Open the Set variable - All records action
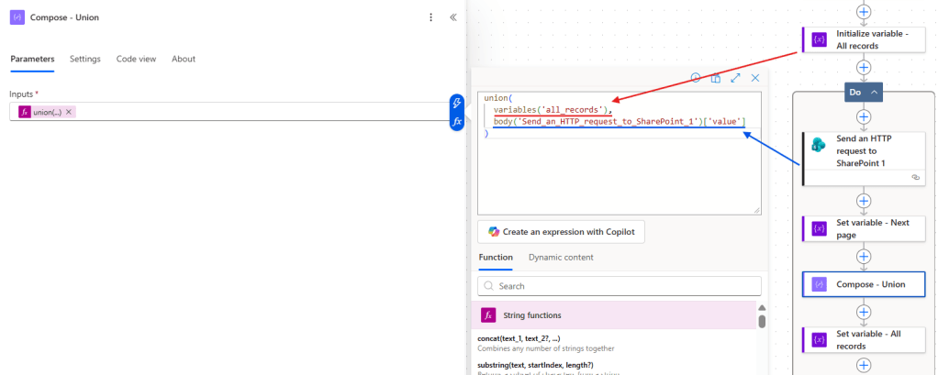Screen dimensions: 938x375 [x=864, y=340]
